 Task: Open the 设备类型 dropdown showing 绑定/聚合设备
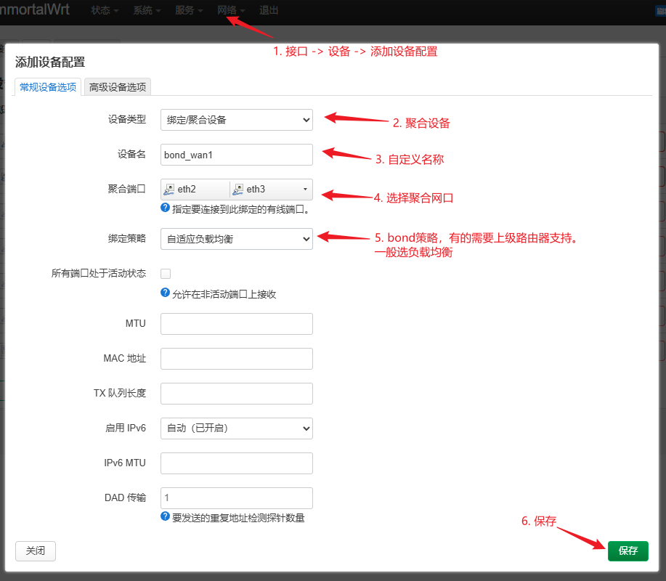[236, 120]
